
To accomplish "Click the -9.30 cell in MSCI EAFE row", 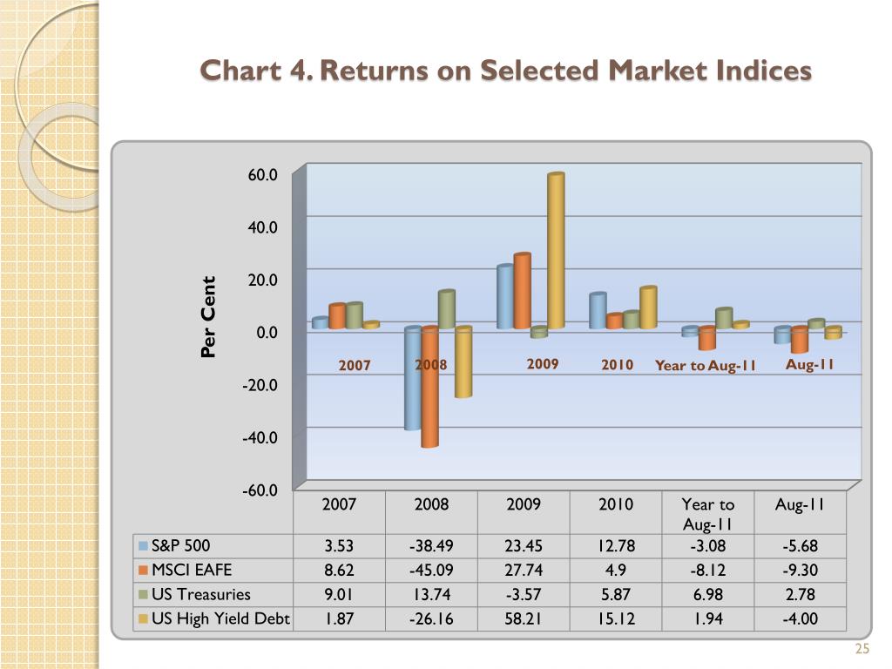I will pyautogui.click(x=801, y=570).
